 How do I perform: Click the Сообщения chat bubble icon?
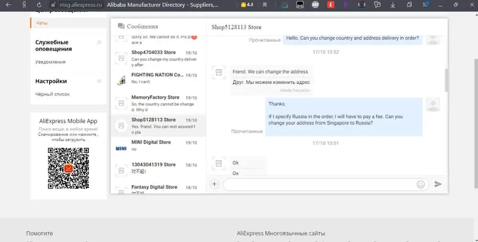click(121, 26)
